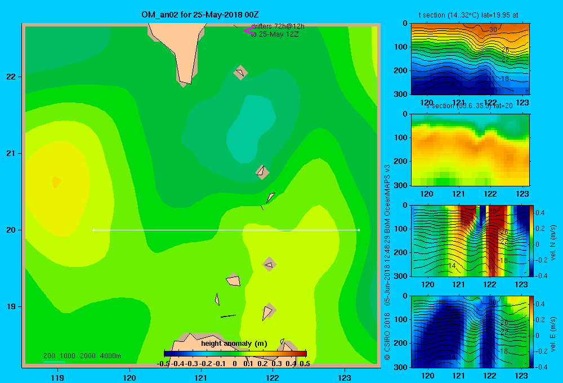Select the "drifters 72h@12h" label
Image resolution: width=563 pixels, height=383 pixels.
[278, 26]
